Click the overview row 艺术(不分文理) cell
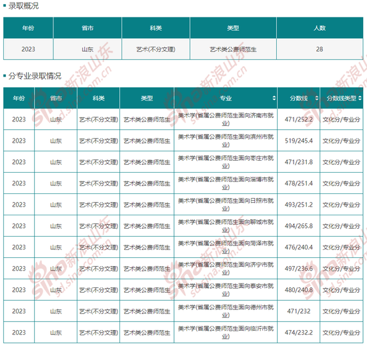The height and width of the screenshot is (346, 367). [x=155, y=49]
